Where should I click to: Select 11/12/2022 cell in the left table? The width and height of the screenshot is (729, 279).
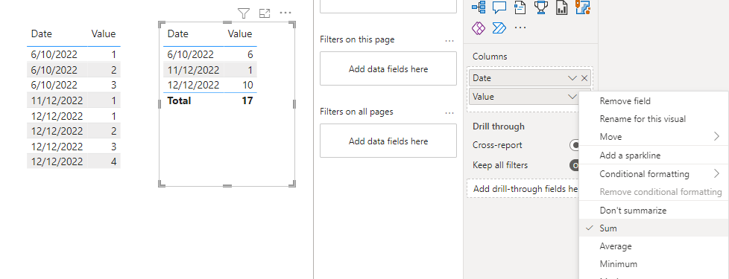pyautogui.click(x=57, y=100)
